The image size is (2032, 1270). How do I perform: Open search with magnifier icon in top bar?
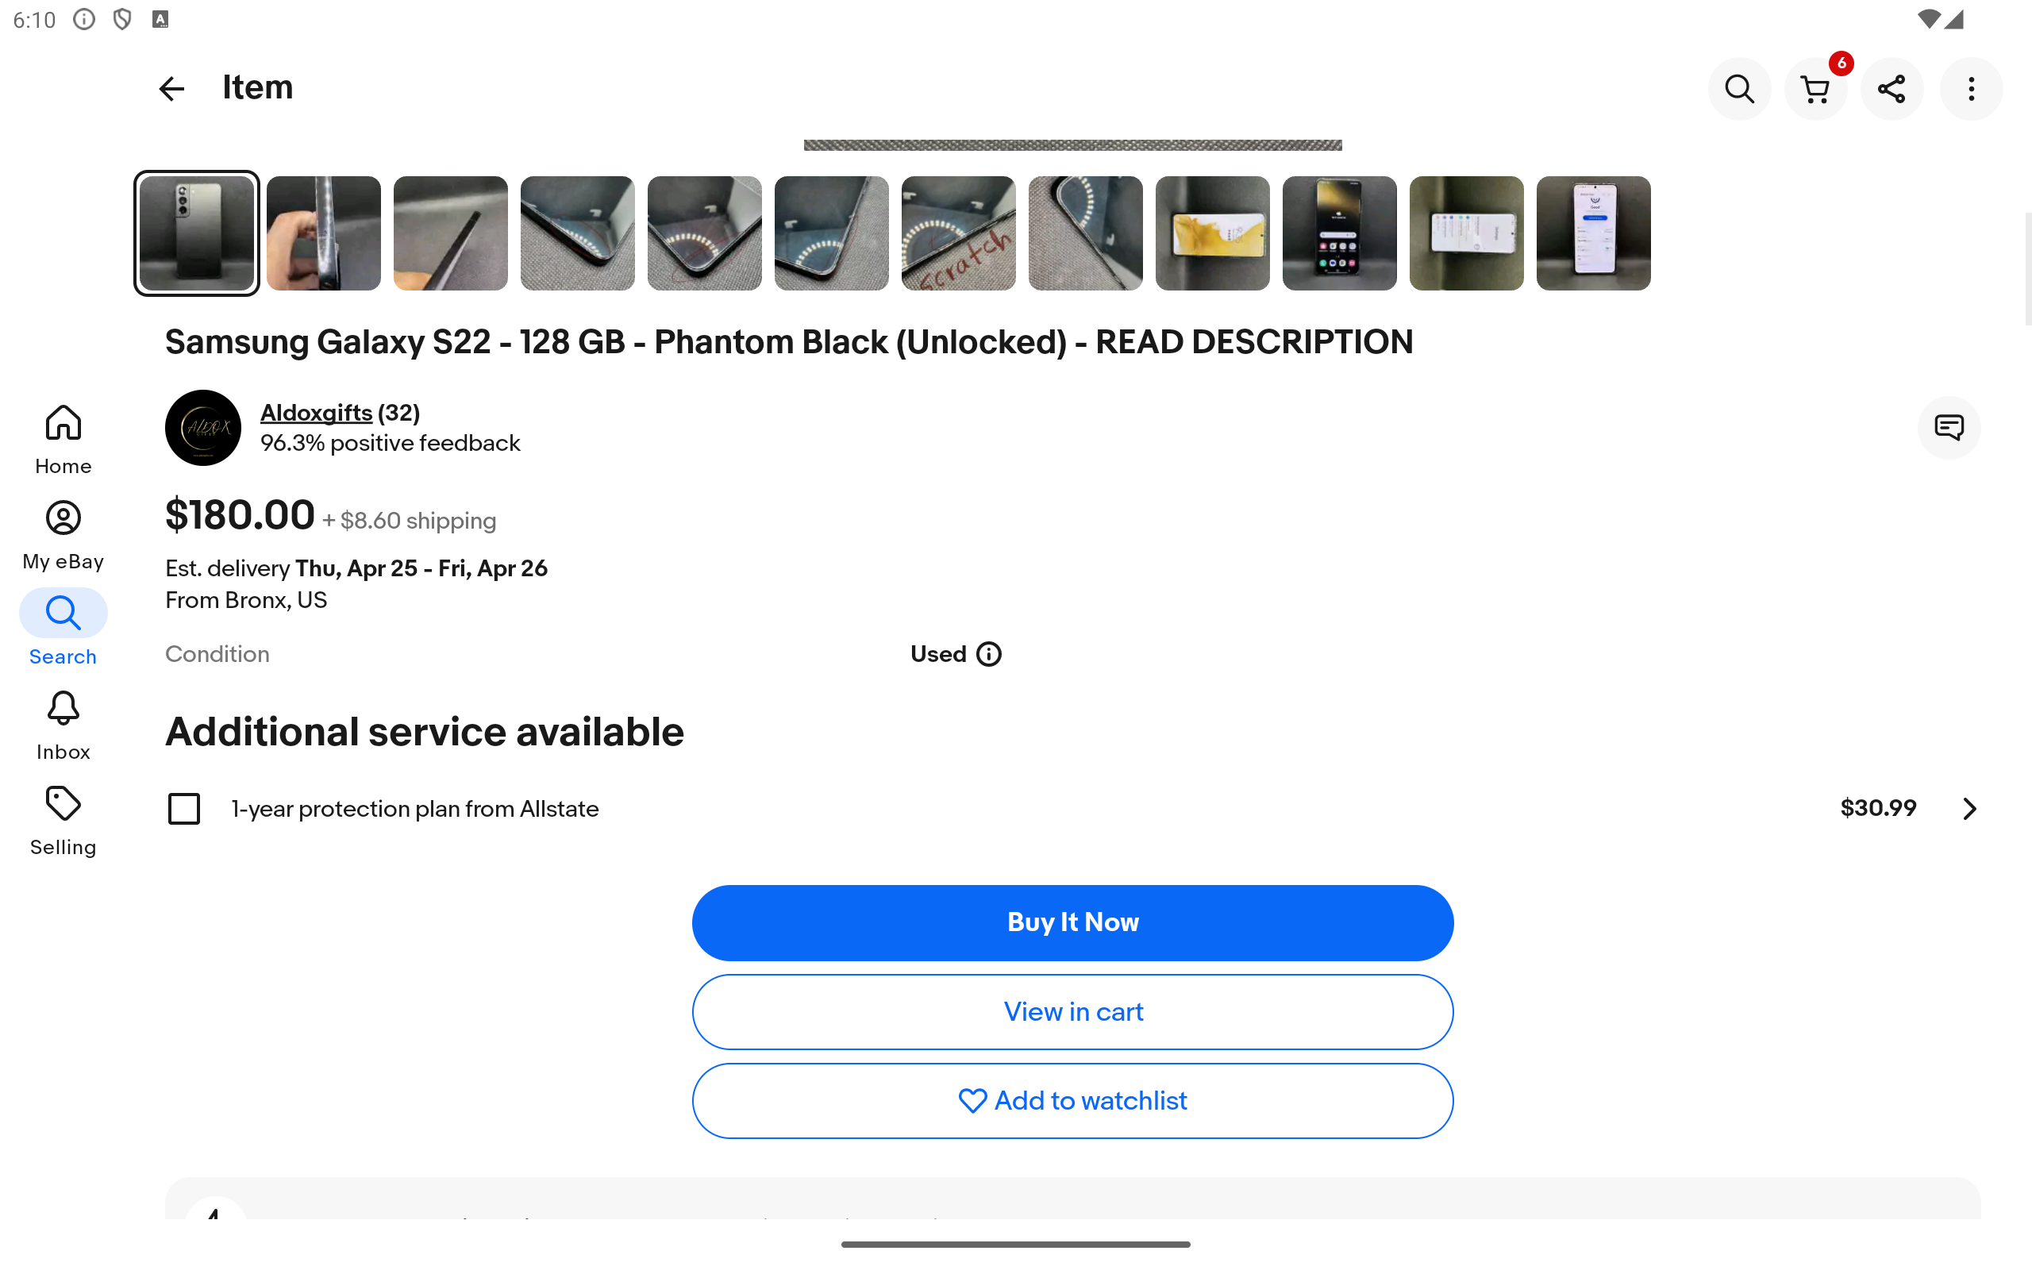[x=1739, y=88]
